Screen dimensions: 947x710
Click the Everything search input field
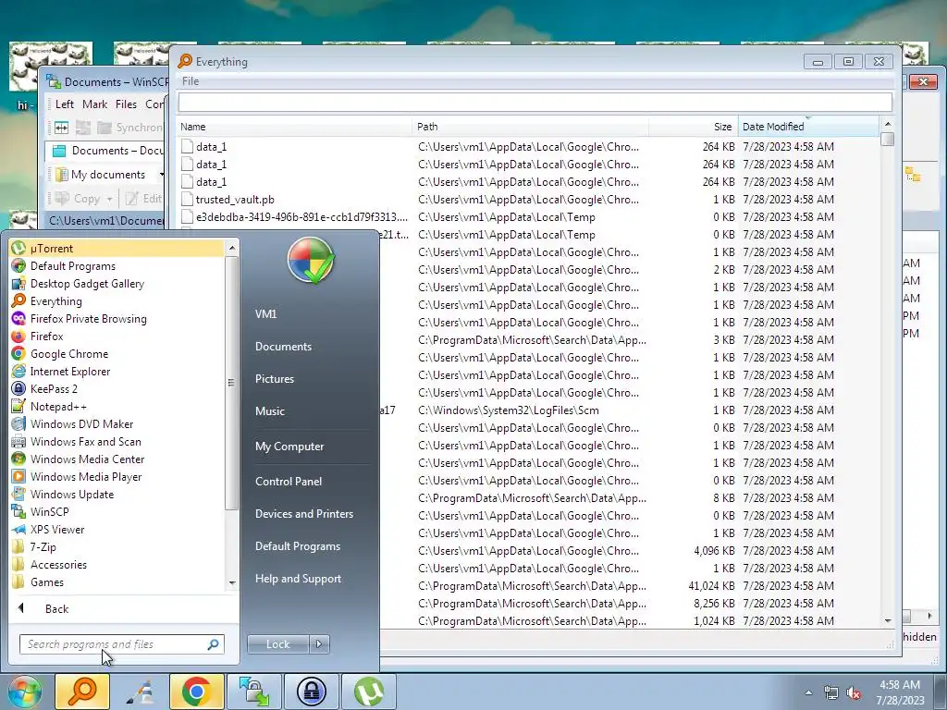535,102
